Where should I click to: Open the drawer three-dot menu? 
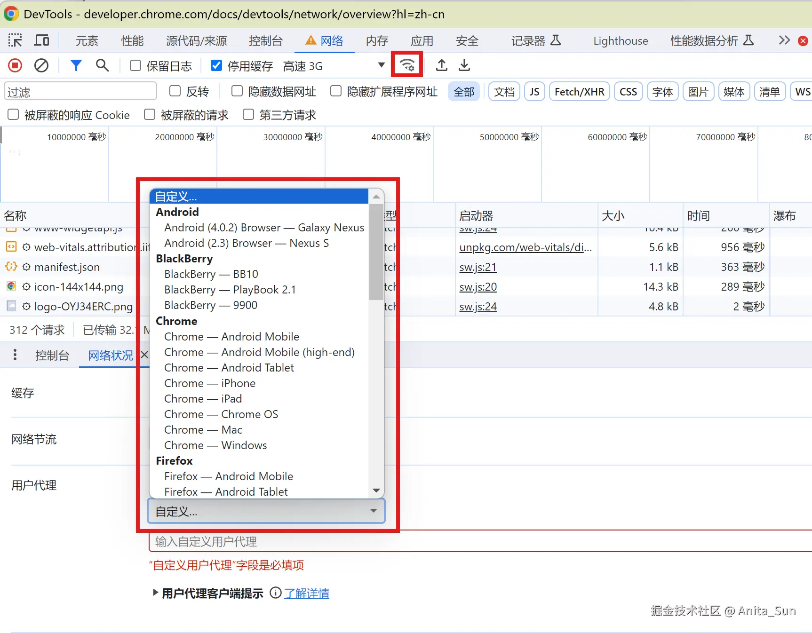coord(15,355)
